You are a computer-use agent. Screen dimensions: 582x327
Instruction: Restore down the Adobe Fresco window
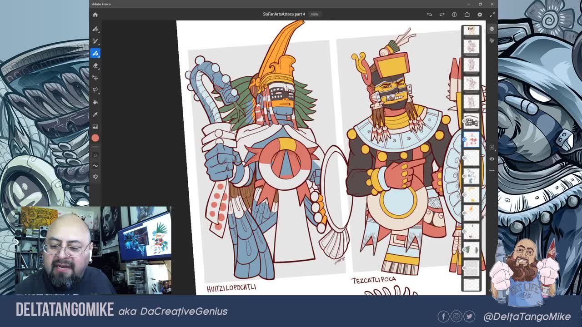tap(480, 4)
